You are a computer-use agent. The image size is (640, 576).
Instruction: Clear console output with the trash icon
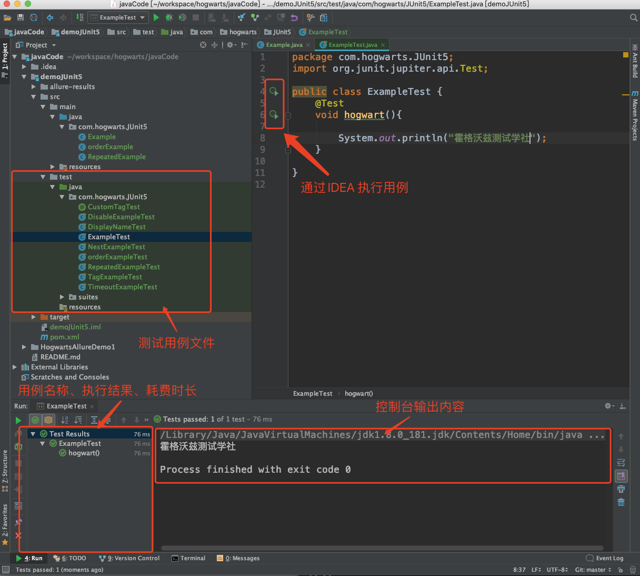point(621,502)
